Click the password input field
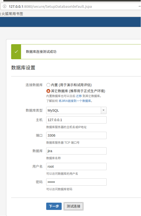The height and width of the screenshot is (216, 141). 76,182
